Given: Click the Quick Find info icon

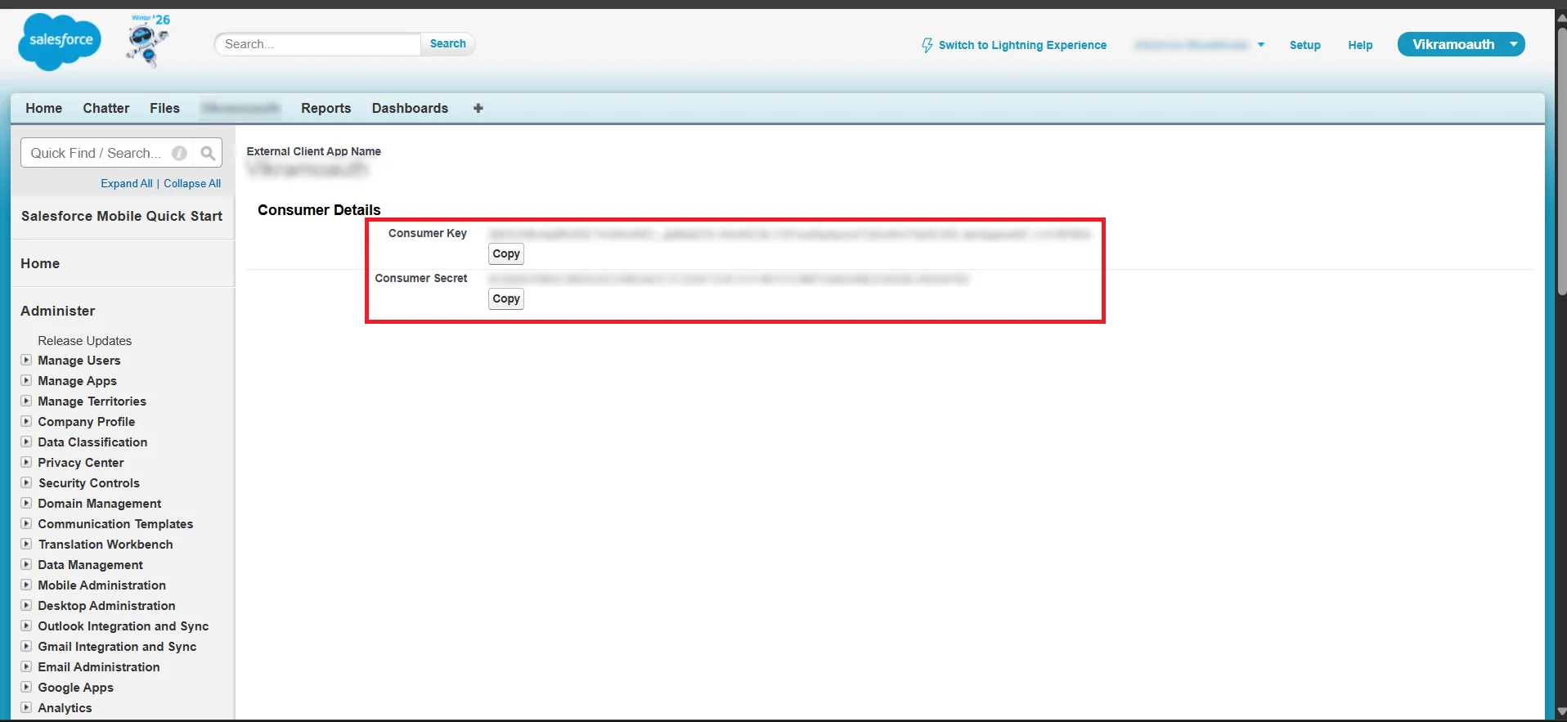Looking at the screenshot, I should [x=179, y=153].
